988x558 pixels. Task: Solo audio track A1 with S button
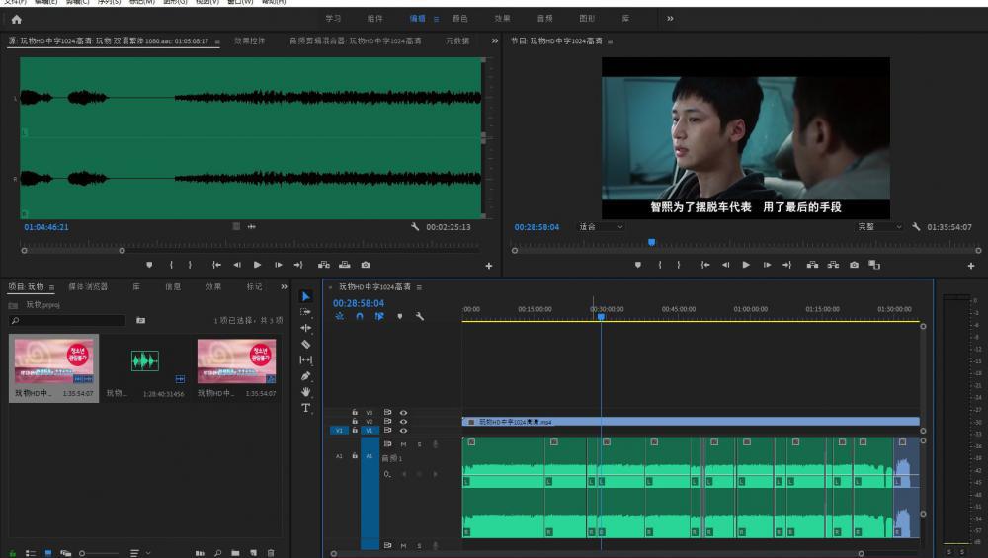[x=419, y=444]
